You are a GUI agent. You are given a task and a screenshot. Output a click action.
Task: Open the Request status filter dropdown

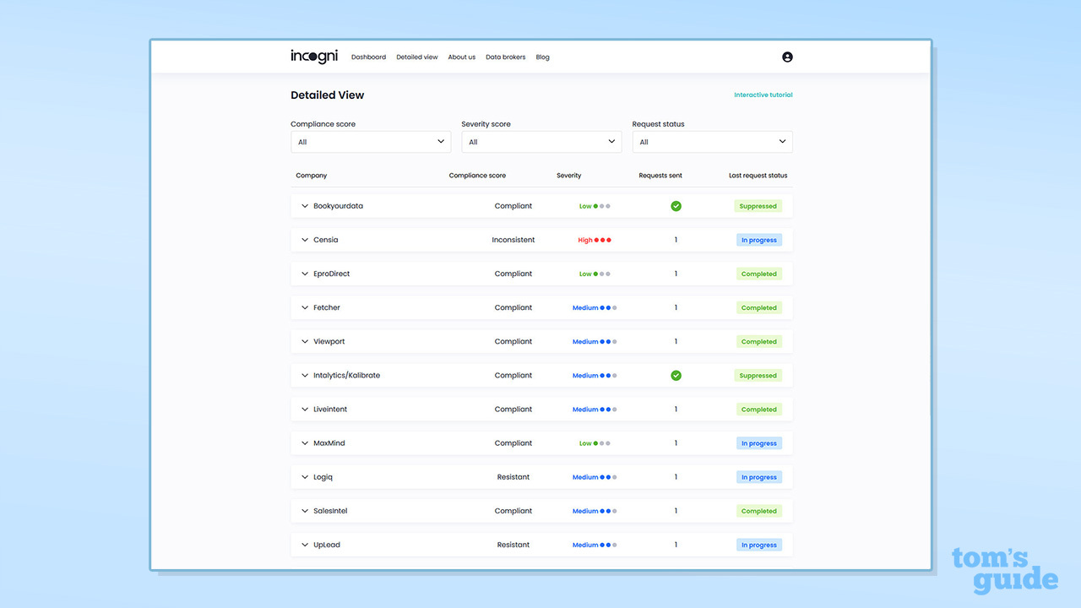712,142
